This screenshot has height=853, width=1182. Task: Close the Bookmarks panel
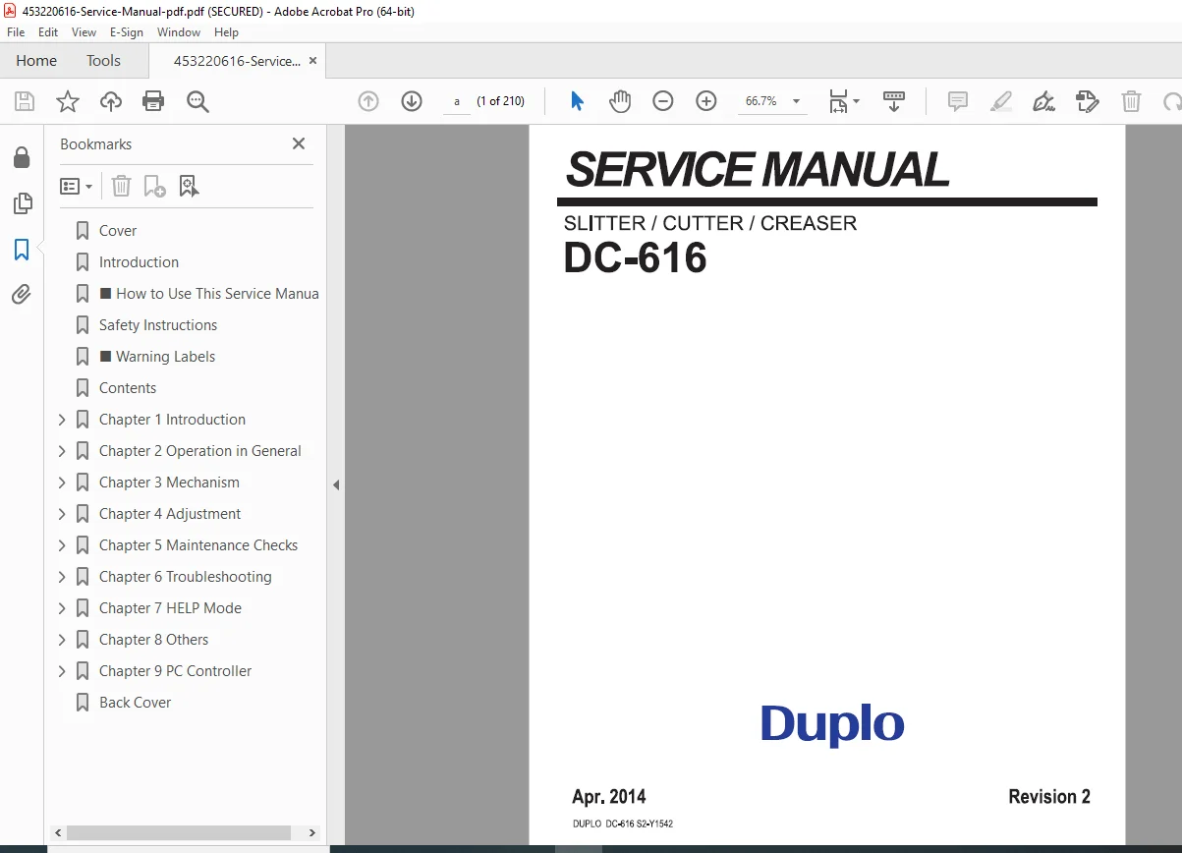click(299, 143)
